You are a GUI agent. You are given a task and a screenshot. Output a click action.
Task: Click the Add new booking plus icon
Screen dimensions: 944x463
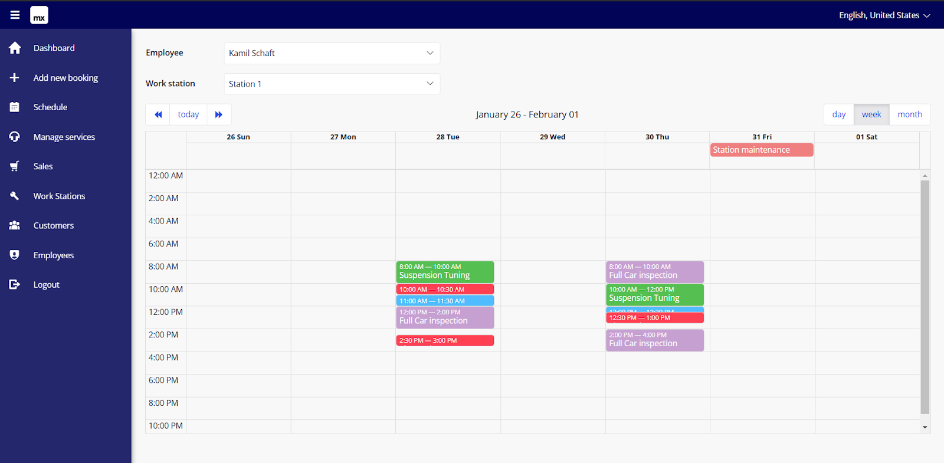pos(15,78)
